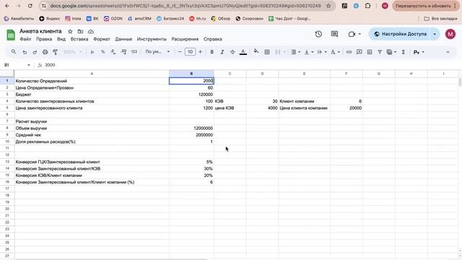This screenshot has width=462, height=260.
Task: Insert a comment from toolbar
Action: [359, 52]
